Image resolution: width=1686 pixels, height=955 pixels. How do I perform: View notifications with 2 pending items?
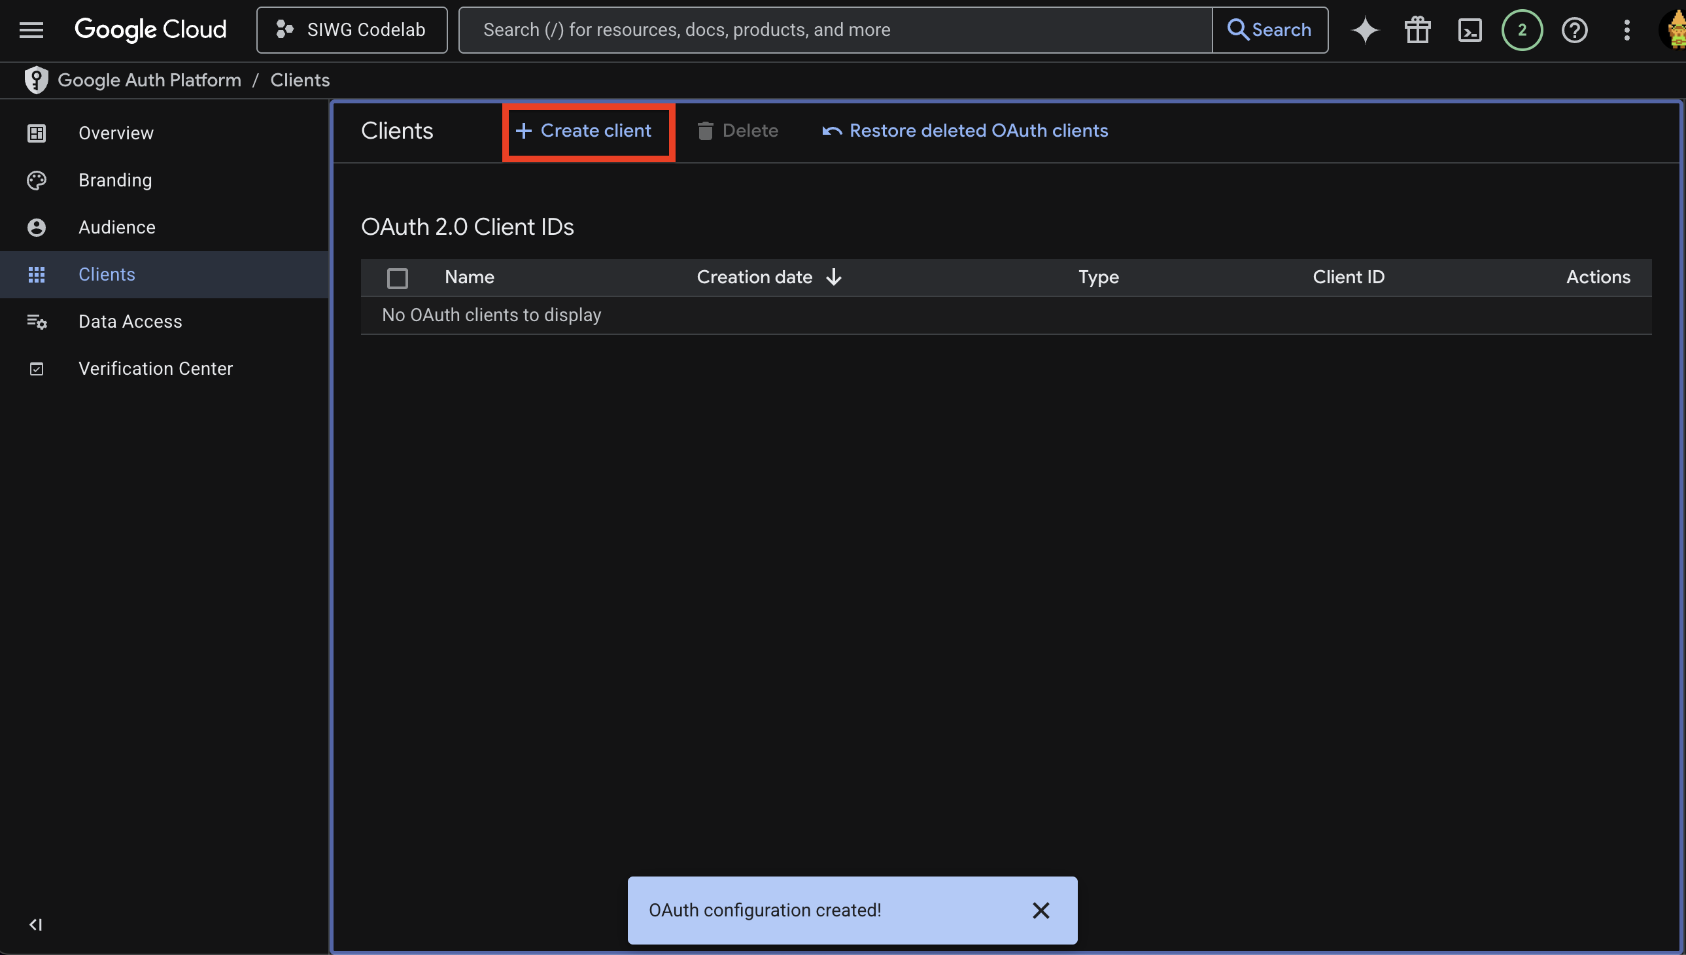1521,29
